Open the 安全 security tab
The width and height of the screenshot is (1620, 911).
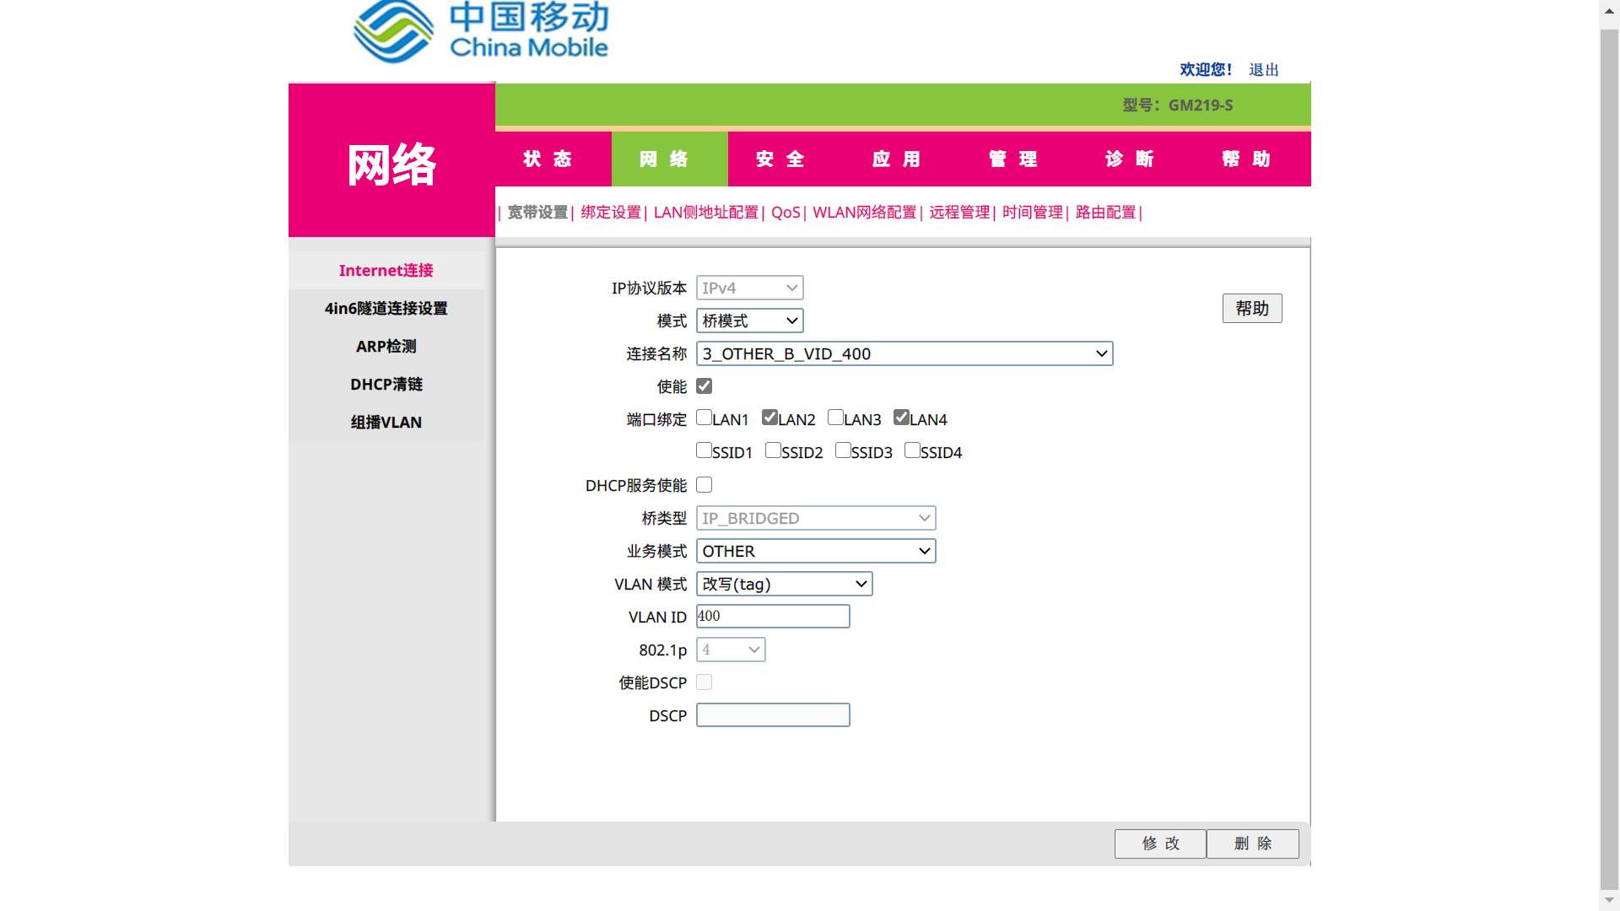click(x=781, y=159)
